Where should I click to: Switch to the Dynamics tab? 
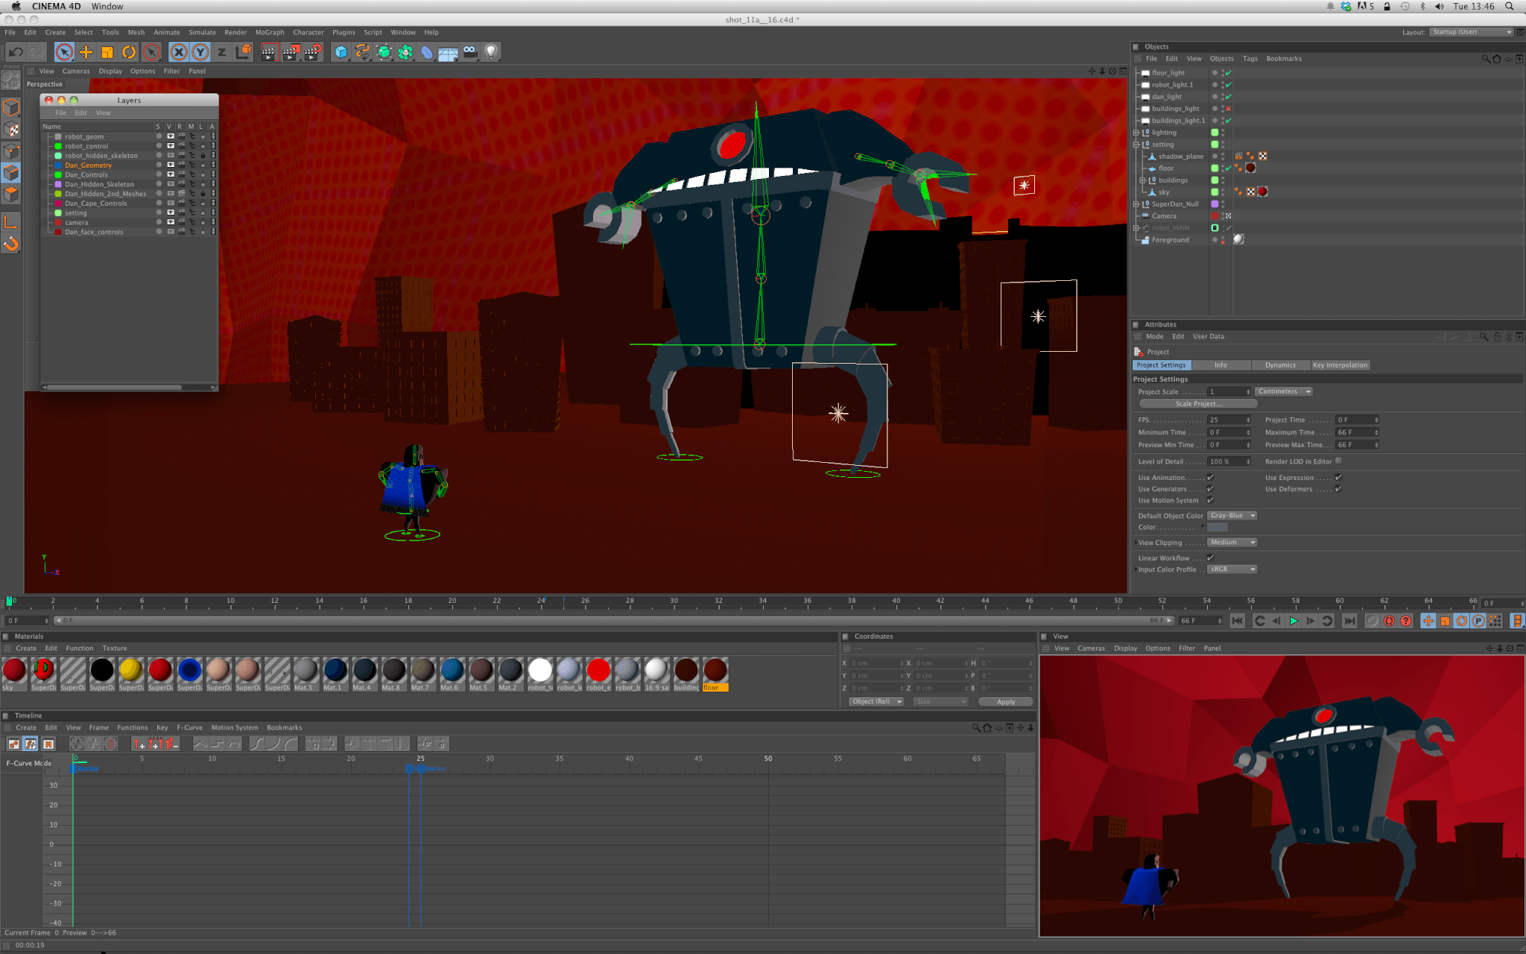coord(1279,365)
